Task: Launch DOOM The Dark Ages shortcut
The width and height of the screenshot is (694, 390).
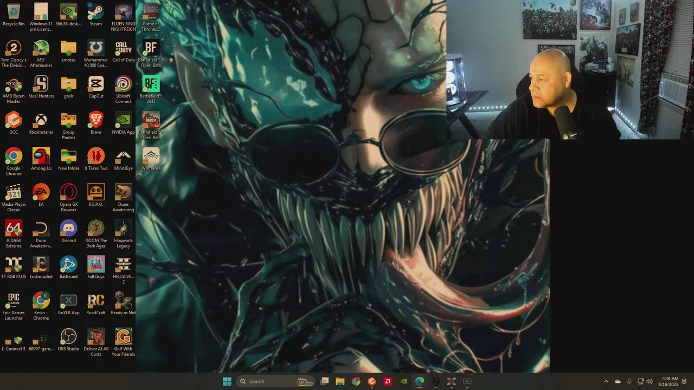Action: [x=96, y=234]
